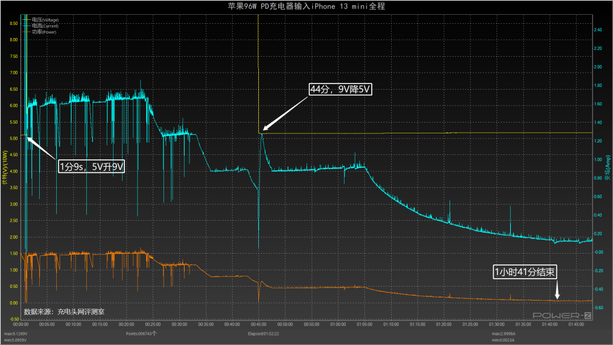This screenshot has height=345, width=613.
Task: Click the 01:45:00 time axis label
Action: [576, 325]
